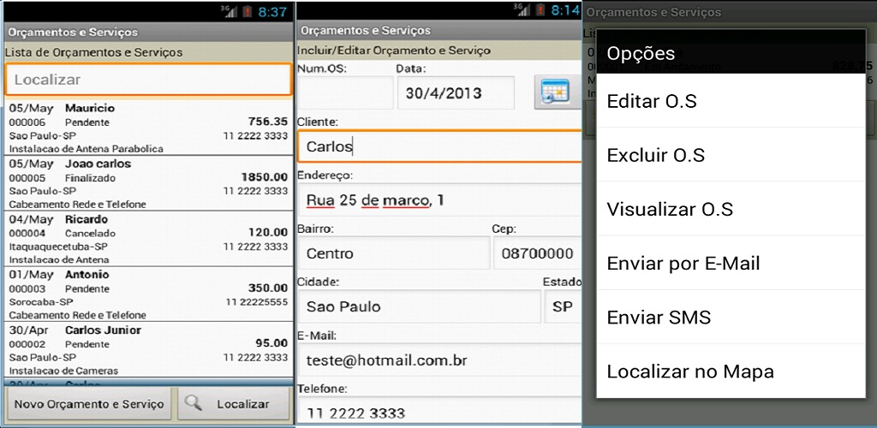877x428 pixels.
Task: Open Antonio order 000003 entry
Action: click(x=148, y=294)
